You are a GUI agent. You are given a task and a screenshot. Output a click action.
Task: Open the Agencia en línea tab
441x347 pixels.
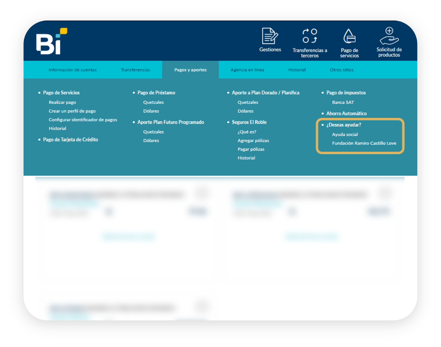pyautogui.click(x=247, y=70)
